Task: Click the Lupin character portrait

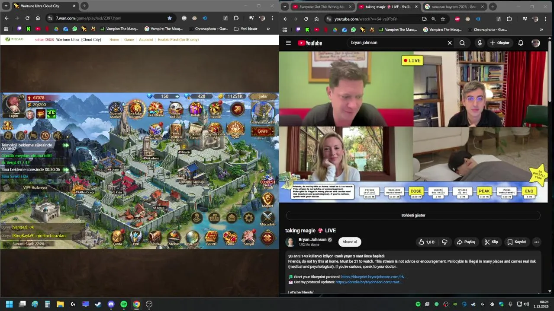Action: click(x=13, y=105)
